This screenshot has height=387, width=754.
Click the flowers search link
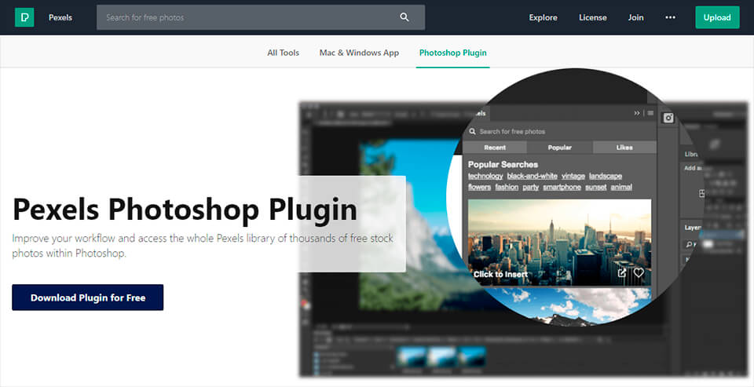479,187
